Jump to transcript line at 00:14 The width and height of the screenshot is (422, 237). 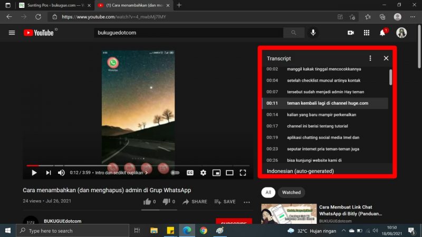coord(325,114)
